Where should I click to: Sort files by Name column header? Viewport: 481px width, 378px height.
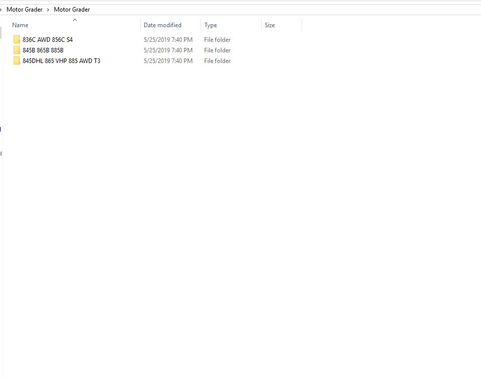20,25
